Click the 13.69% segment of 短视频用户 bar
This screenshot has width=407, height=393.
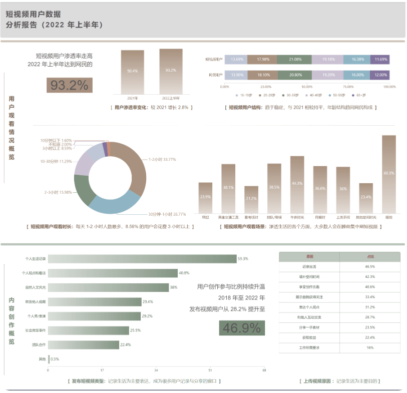[x=236, y=60]
